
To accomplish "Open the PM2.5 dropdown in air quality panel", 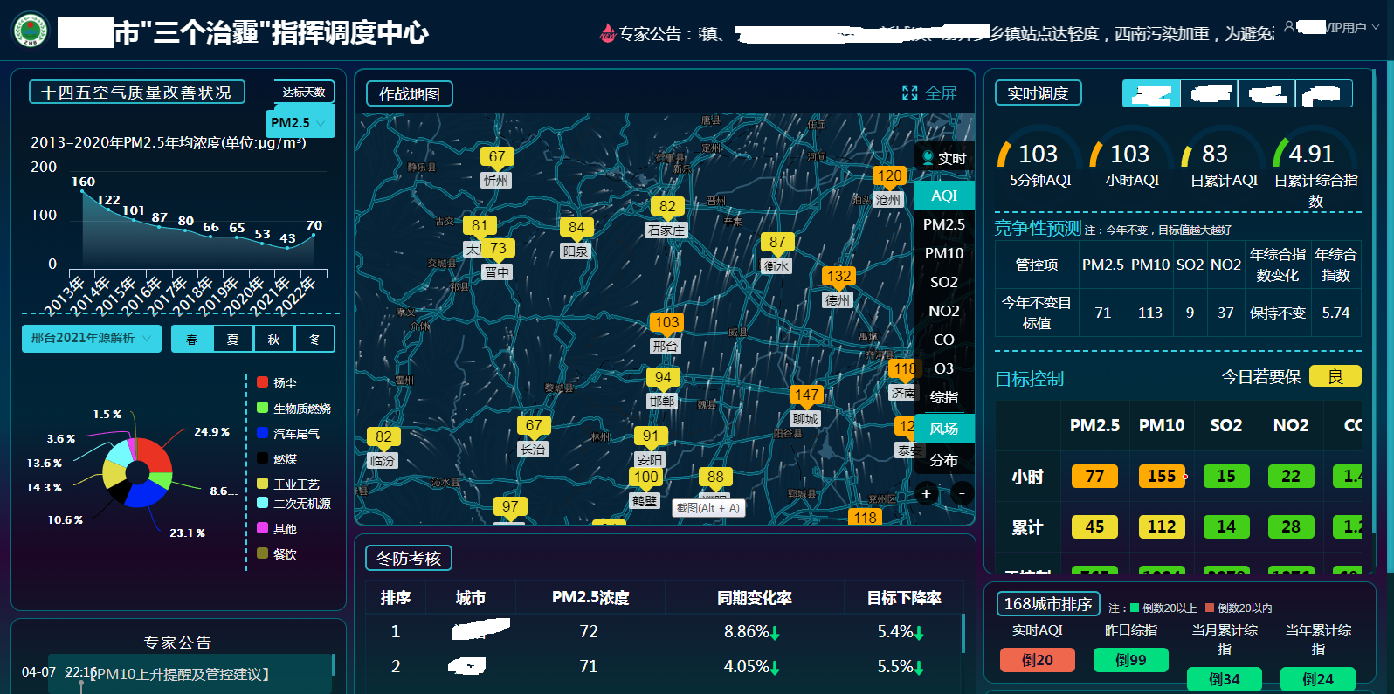I will (x=300, y=123).
